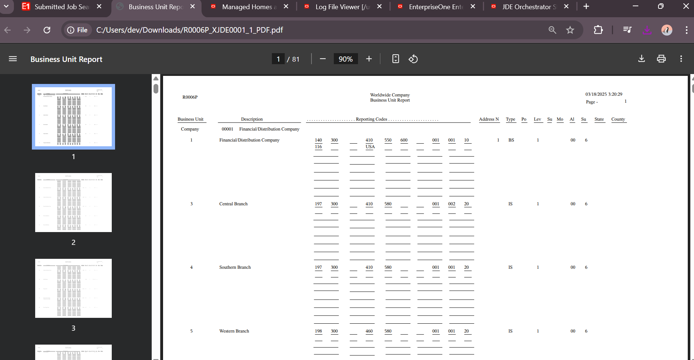
Task: Bookmark this page with star icon
Action: (x=570, y=30)
